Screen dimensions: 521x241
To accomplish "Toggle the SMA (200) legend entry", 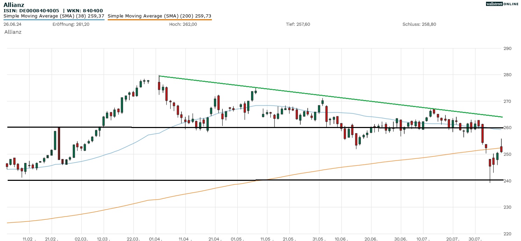I will click(159, 16).
